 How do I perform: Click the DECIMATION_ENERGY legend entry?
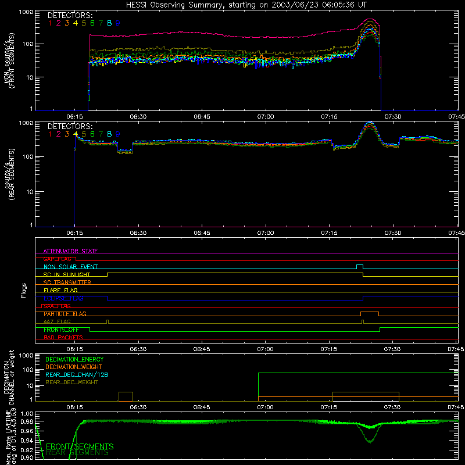tap(74, 359)
